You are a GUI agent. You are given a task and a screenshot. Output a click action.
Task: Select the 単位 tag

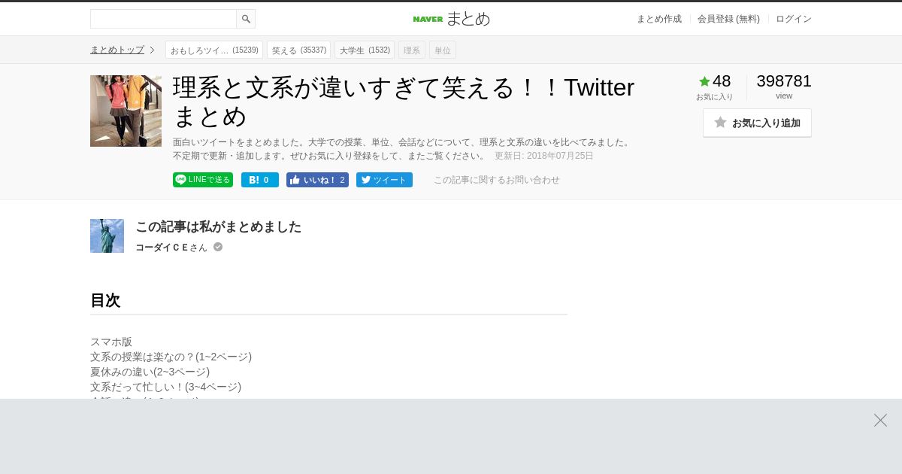443,50
